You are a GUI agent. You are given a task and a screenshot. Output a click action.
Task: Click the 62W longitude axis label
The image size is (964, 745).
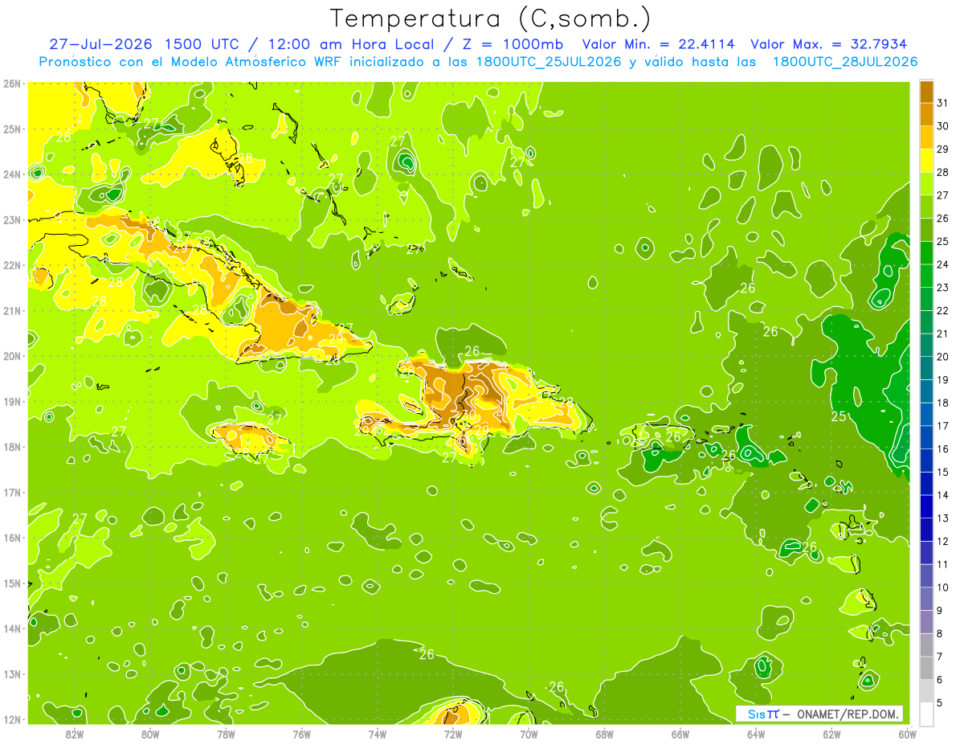coord(832,734)
